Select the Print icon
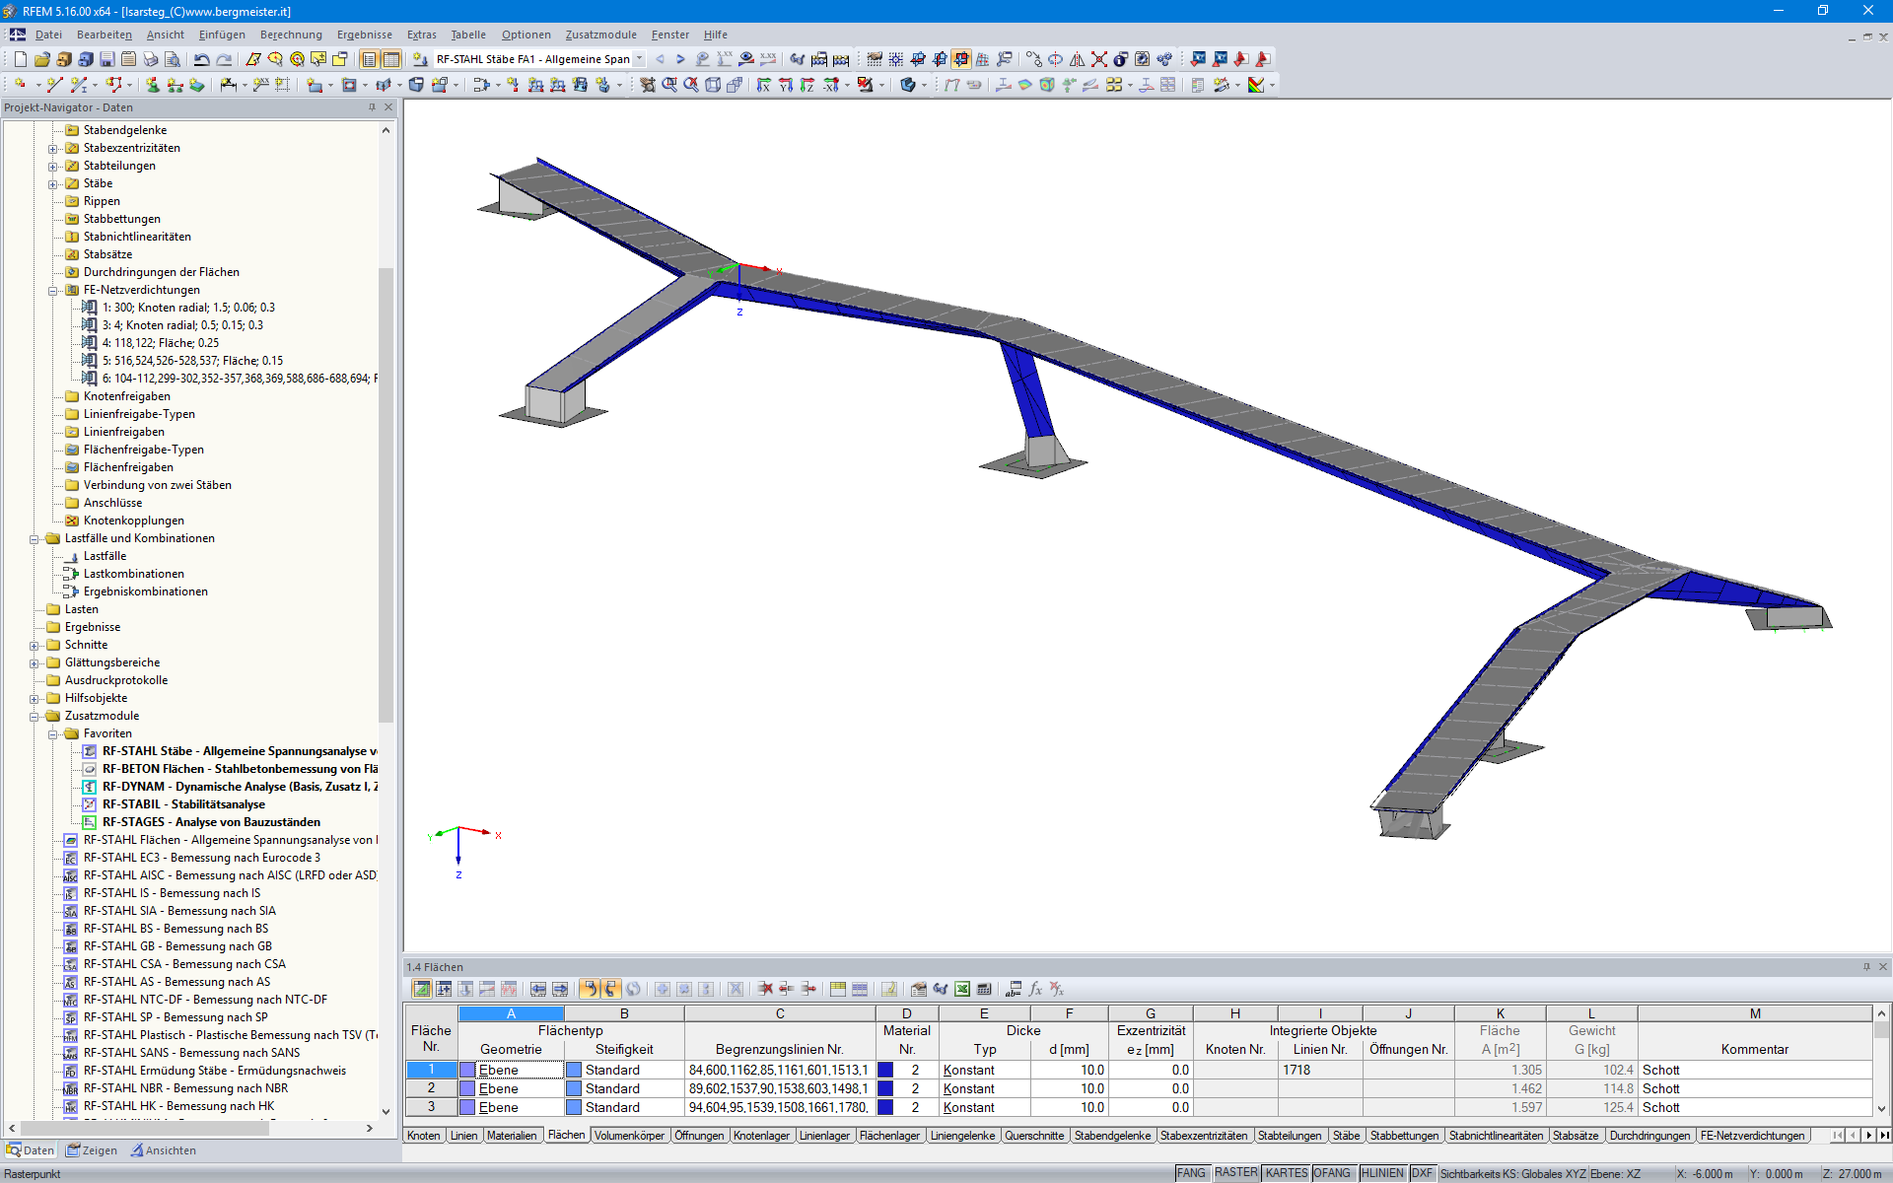This screenshot has width=1893, height=1183. point(150,59)
